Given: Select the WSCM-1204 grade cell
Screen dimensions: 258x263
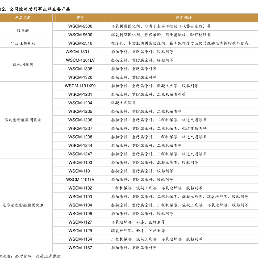Looking at the screenshot, I should [80, 103].
